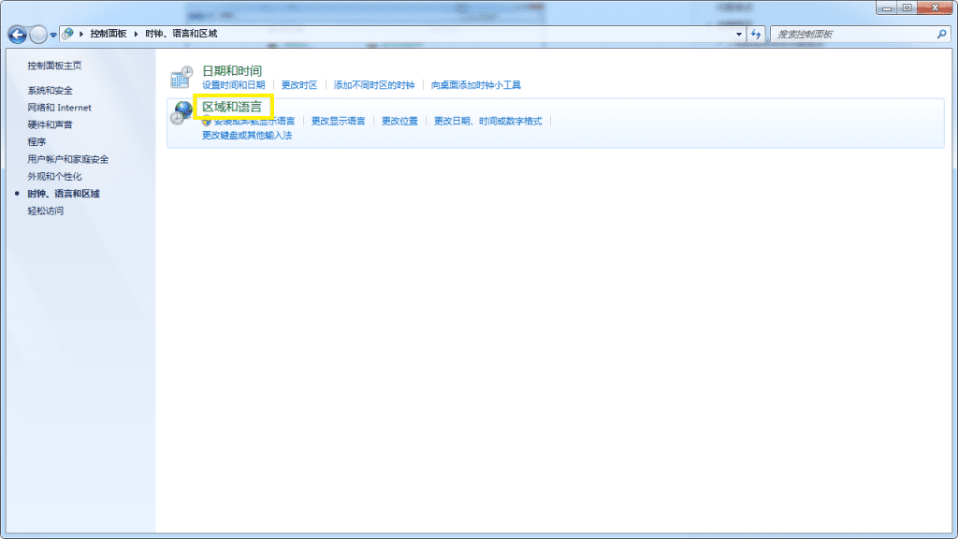Click the back arrow navigation button
Screen dimensions: 958x539
pos(18,35)
